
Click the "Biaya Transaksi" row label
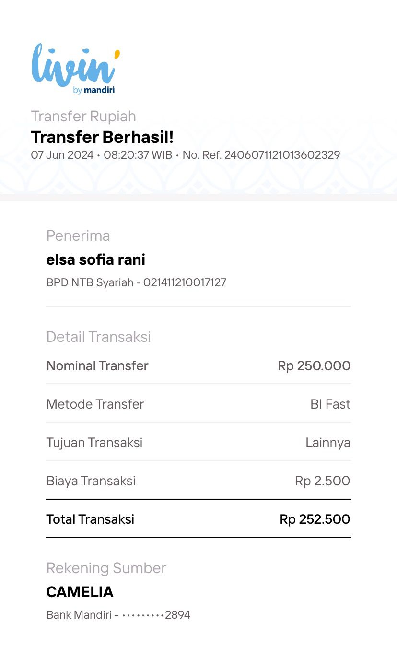91,481
